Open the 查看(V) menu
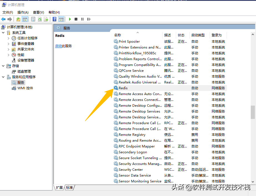Screen dimensions: 256x196 click(x=38, y=12)
